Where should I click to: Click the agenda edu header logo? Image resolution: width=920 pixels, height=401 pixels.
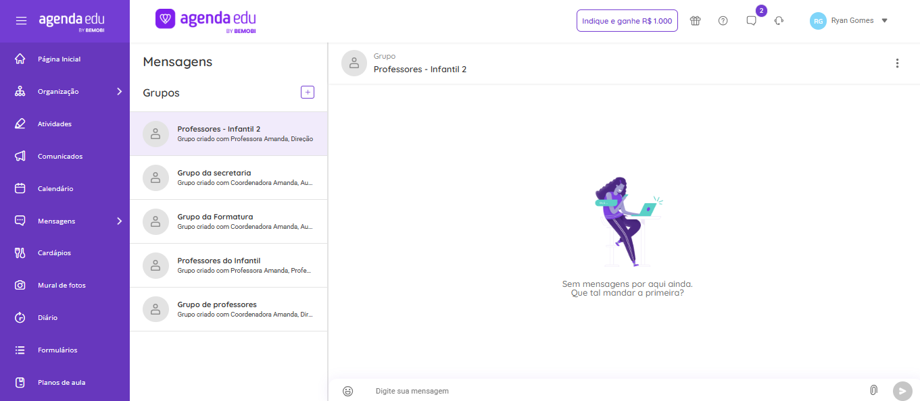(205, 20)
